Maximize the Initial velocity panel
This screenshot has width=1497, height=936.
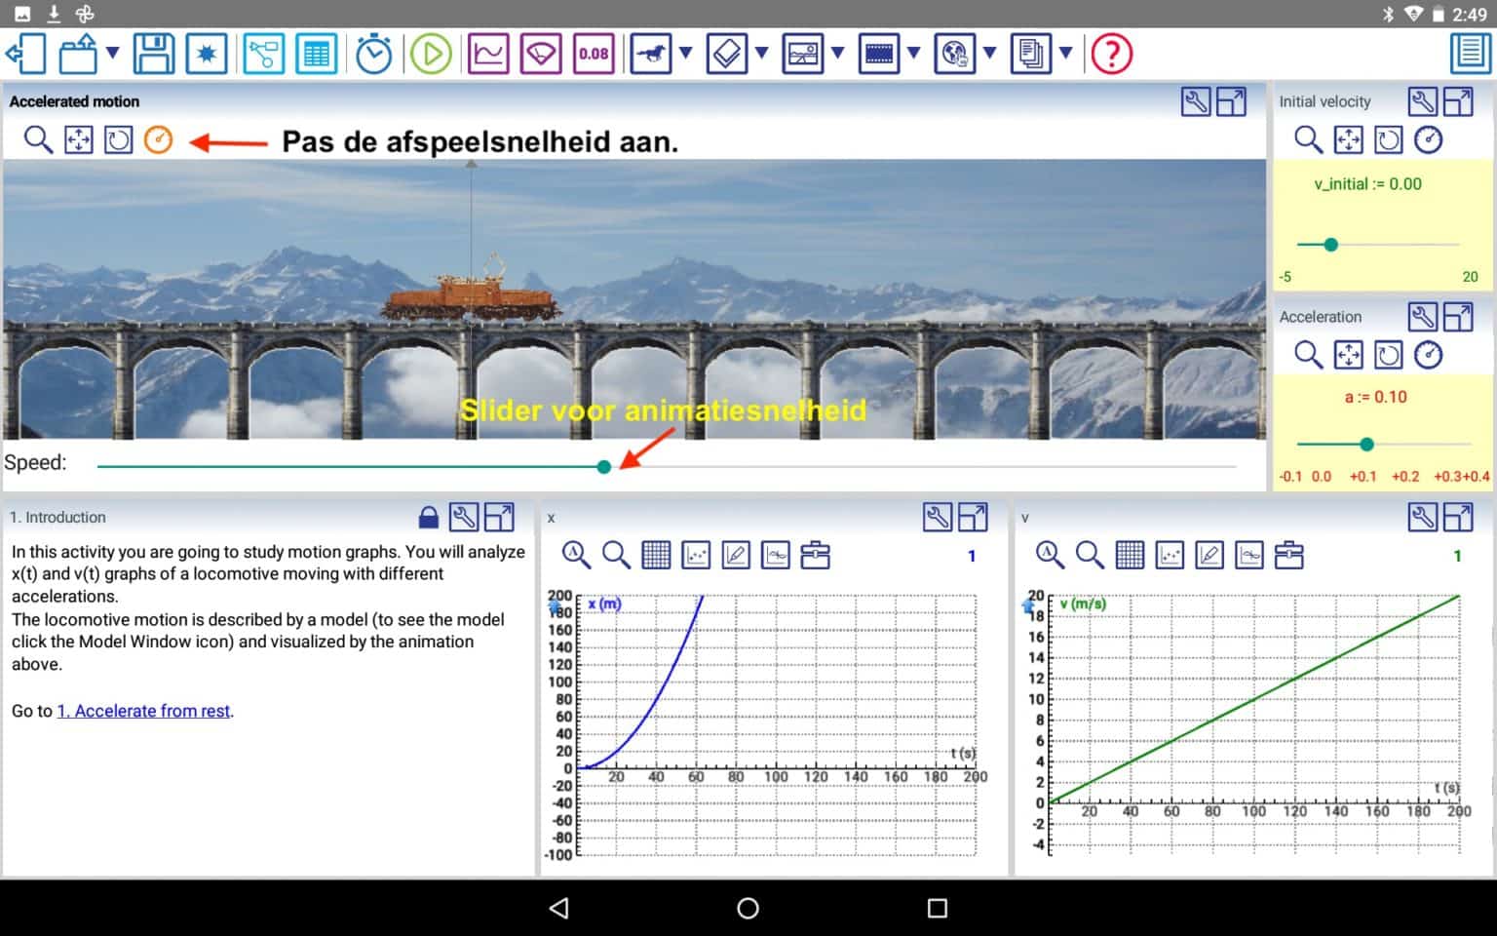(x=1458, y=101)
